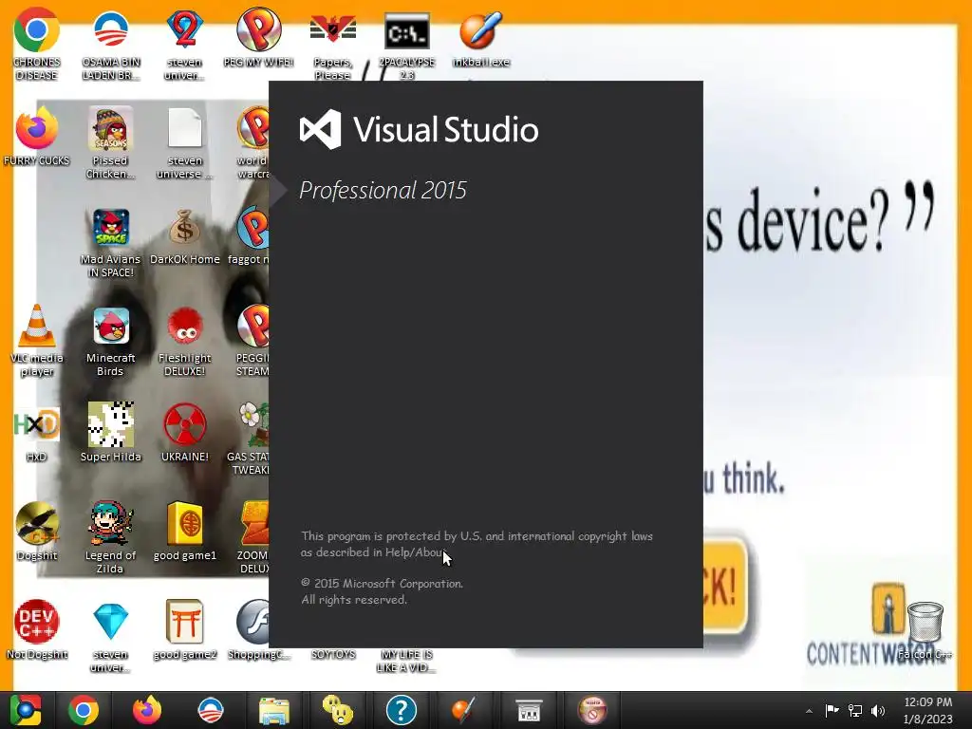This screenshot has height=729, width=972.
Task: Open the network tray icon
Action: [855, 710]
